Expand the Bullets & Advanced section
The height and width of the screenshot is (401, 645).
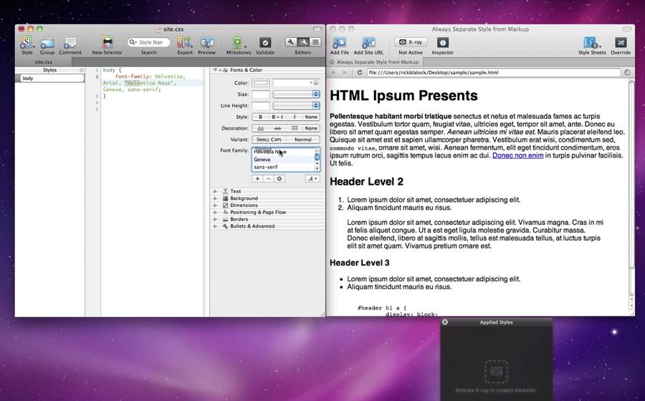[215, 226]
